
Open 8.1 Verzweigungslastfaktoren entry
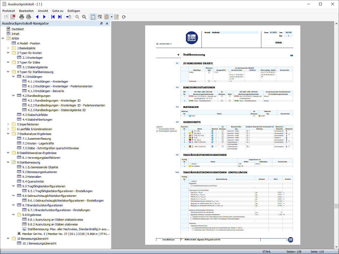click(41, 158)
